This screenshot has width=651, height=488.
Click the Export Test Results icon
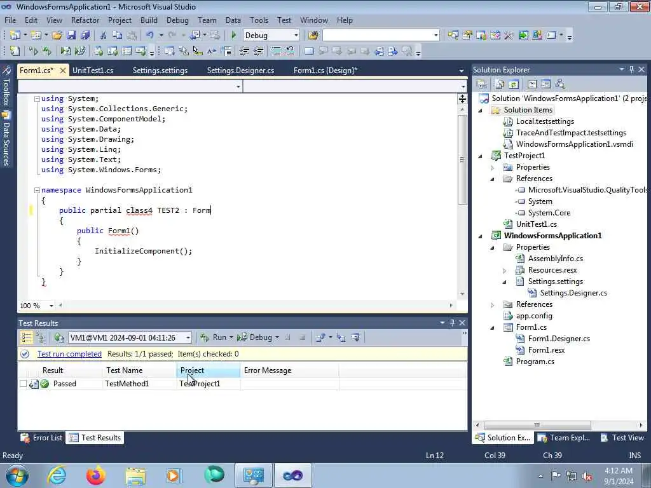[320, 337]
